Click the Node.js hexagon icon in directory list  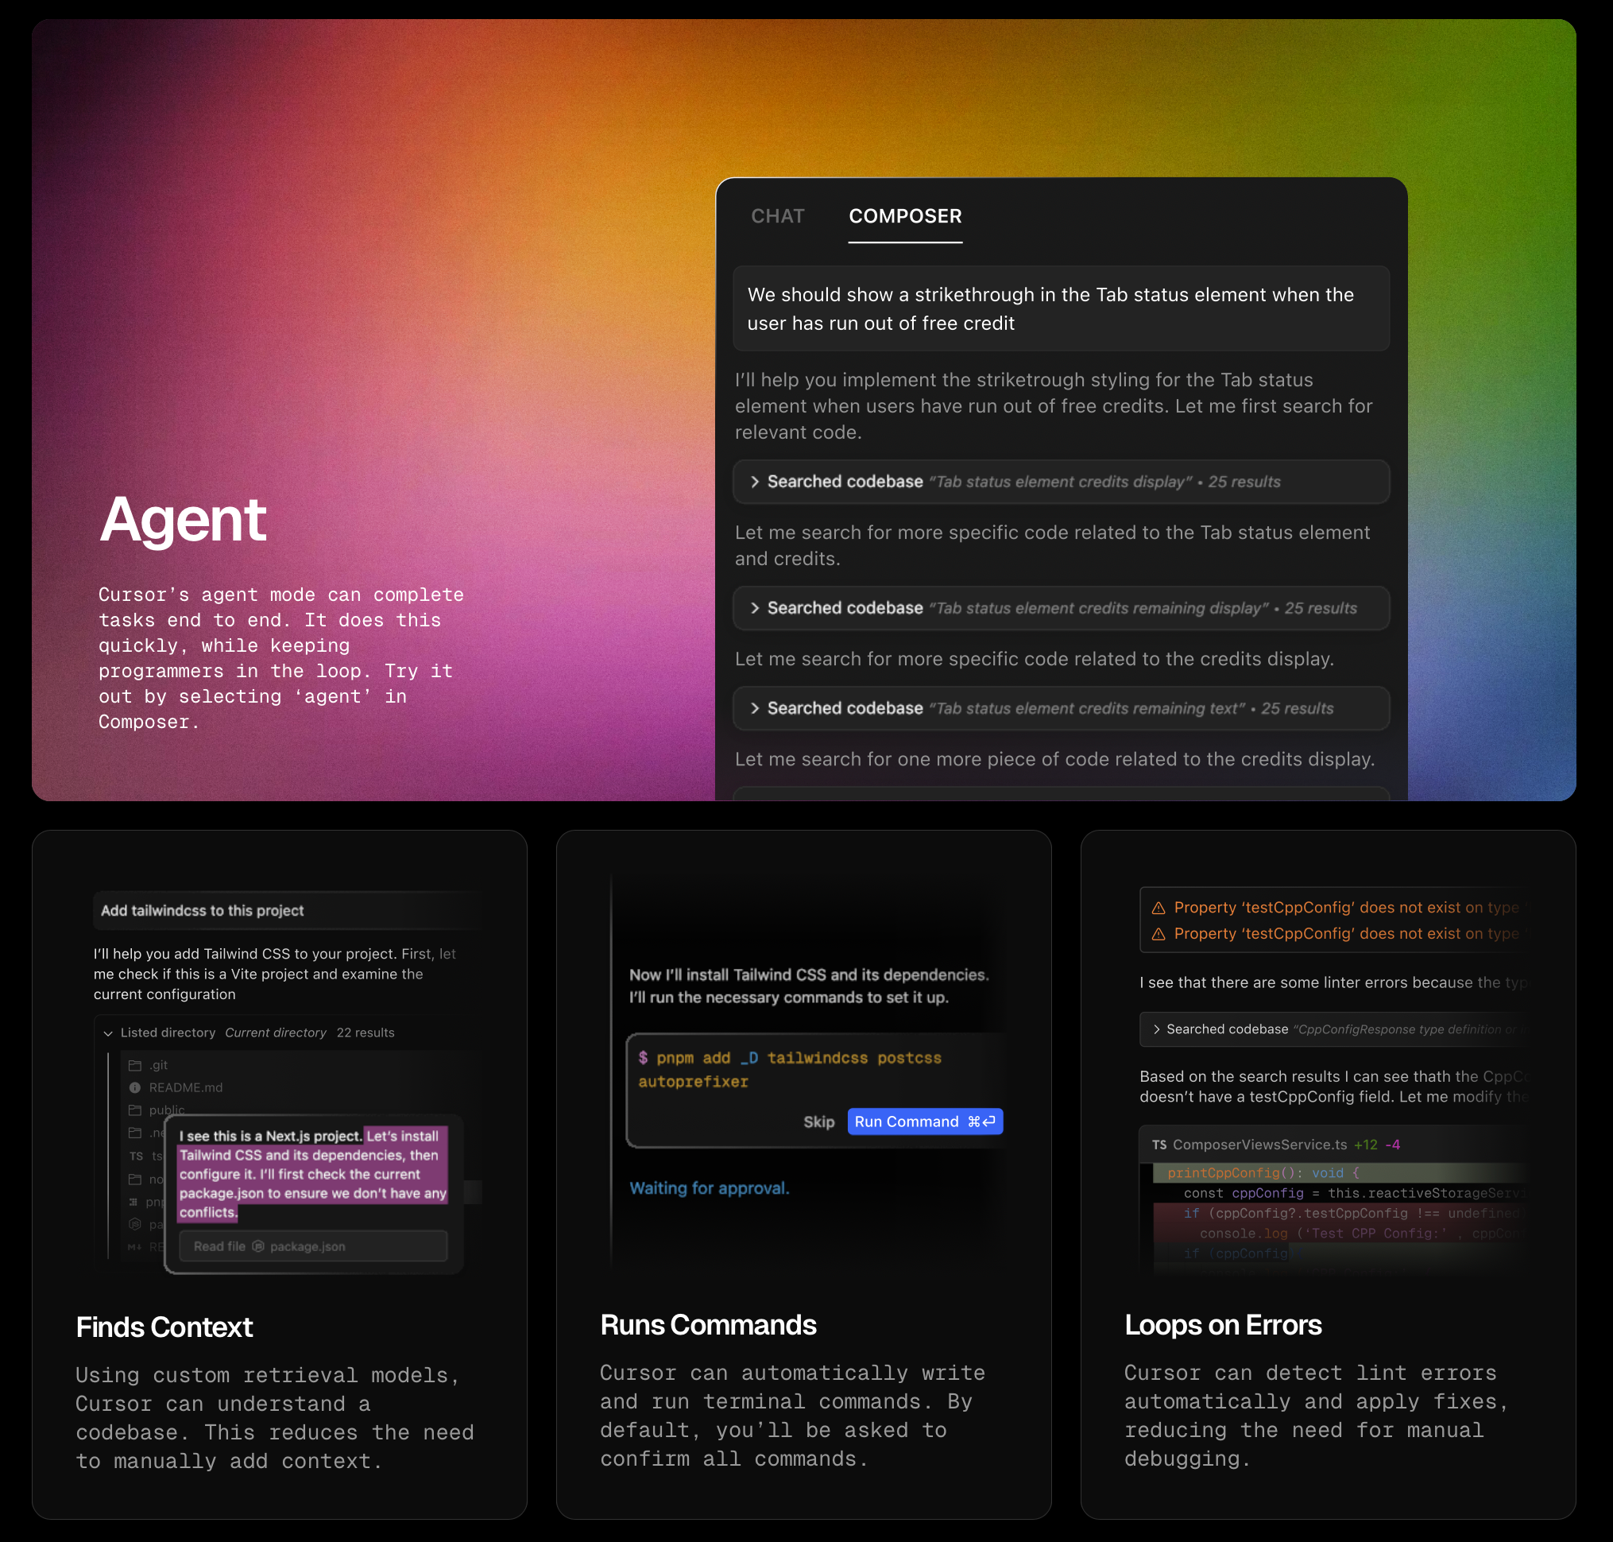[135, 1225]
